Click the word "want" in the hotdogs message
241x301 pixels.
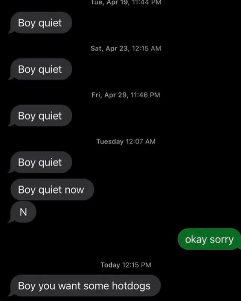point(70,286)
